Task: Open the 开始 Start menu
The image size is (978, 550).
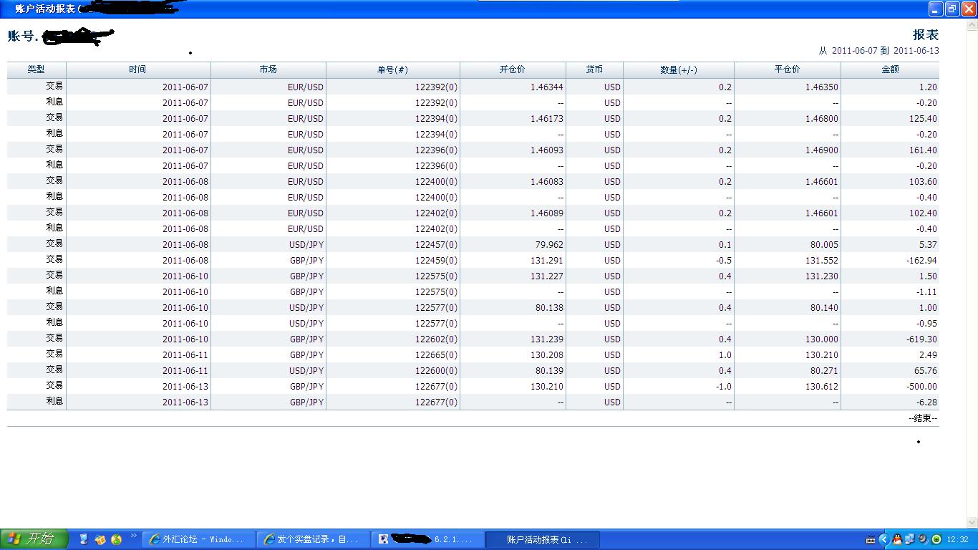Action: [34, 539]
